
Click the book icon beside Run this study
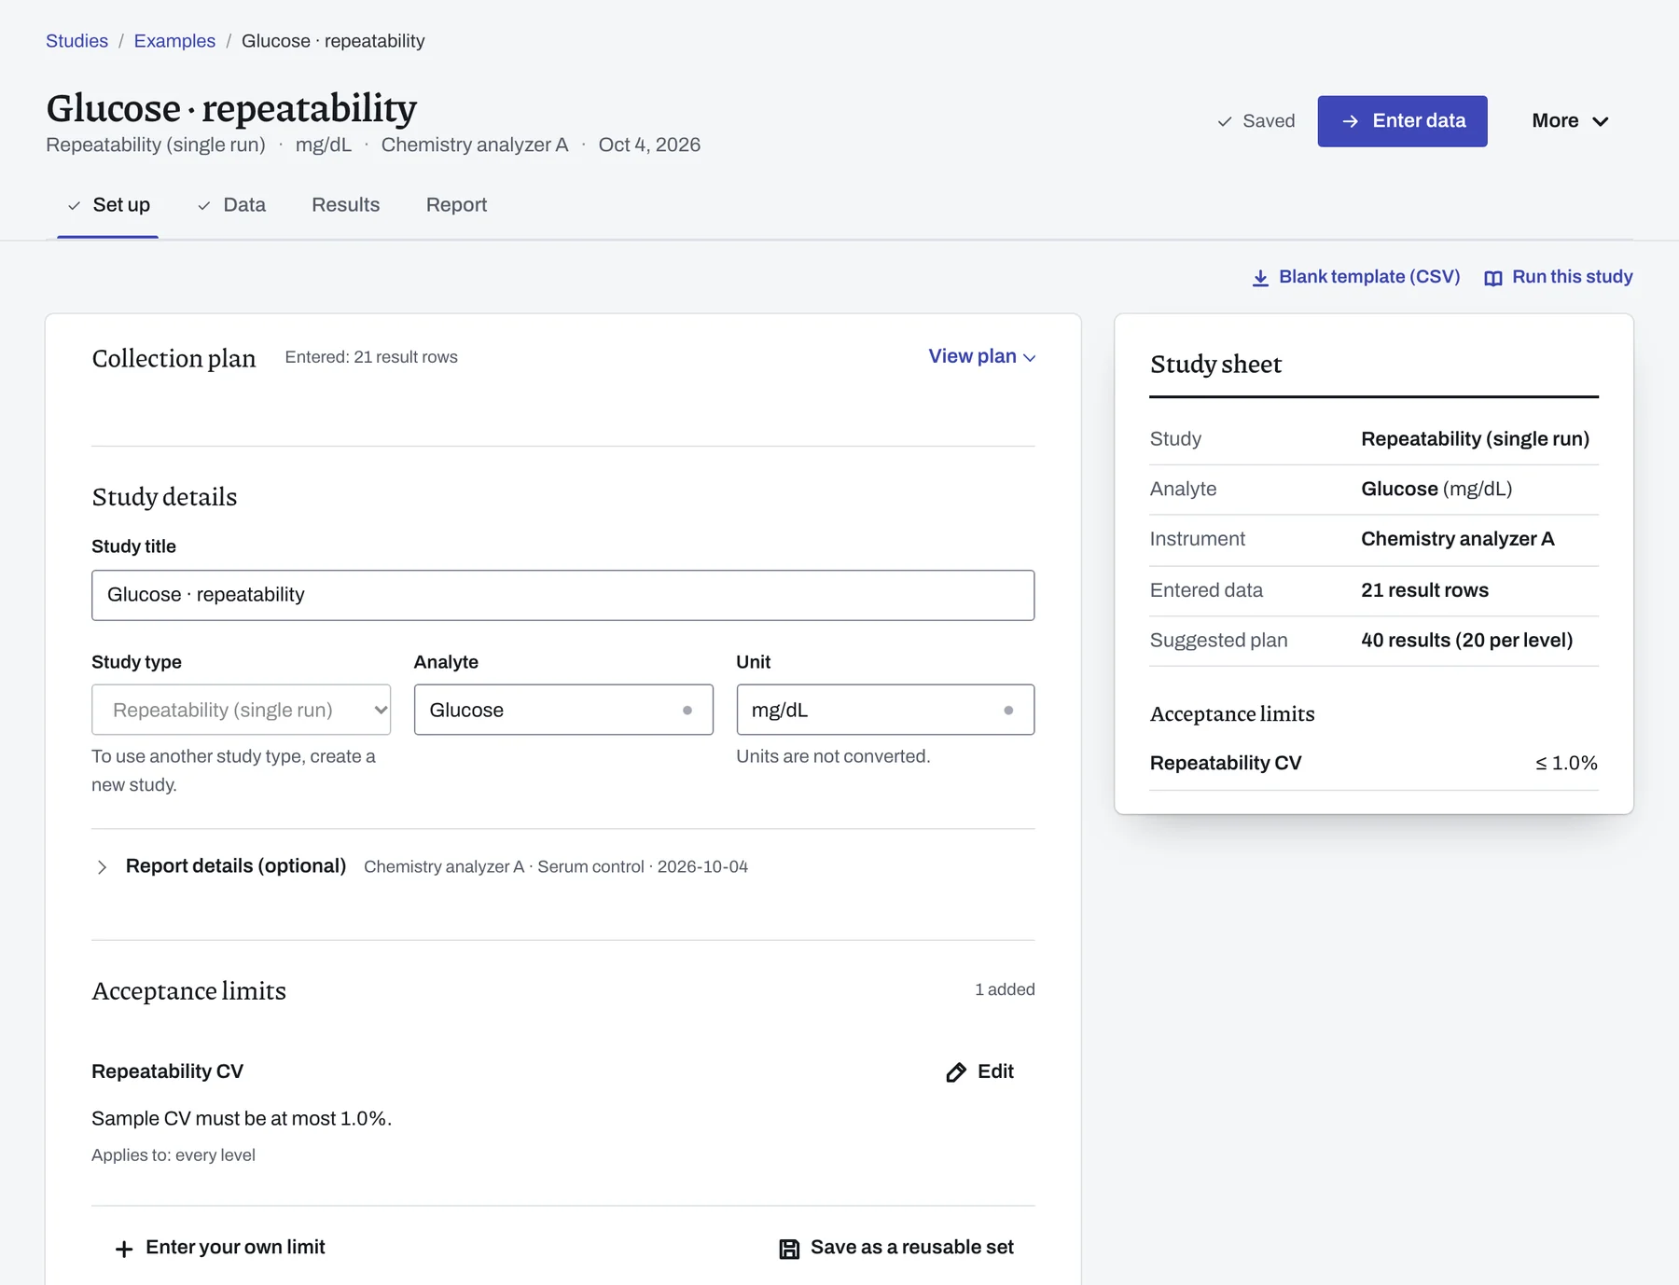pos(1493,278)
